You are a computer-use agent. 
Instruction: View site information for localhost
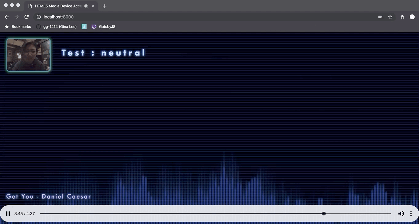pyautogui.click(x=39, y=17)
